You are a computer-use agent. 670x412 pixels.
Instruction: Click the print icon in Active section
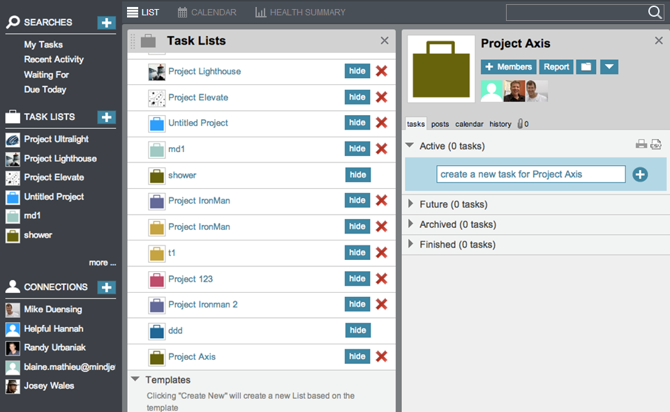(x=641, y=144)
